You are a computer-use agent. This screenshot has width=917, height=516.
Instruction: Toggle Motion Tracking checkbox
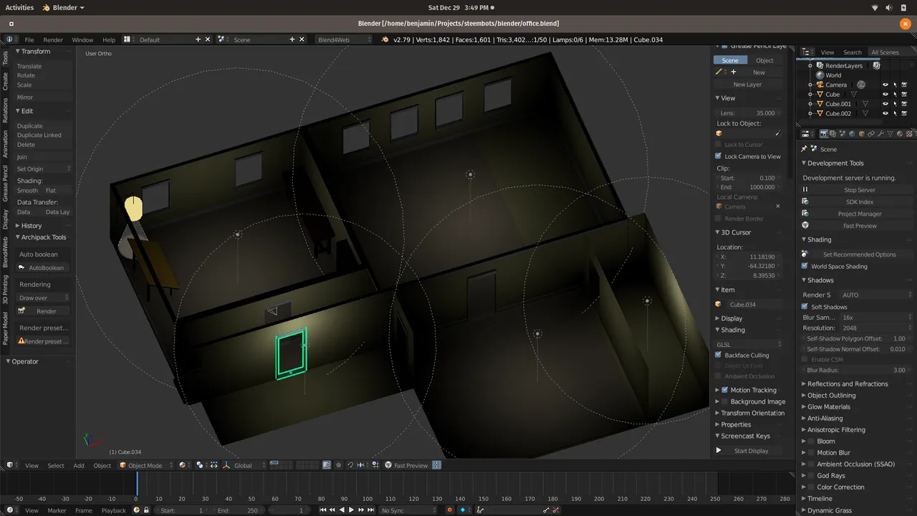724,390
